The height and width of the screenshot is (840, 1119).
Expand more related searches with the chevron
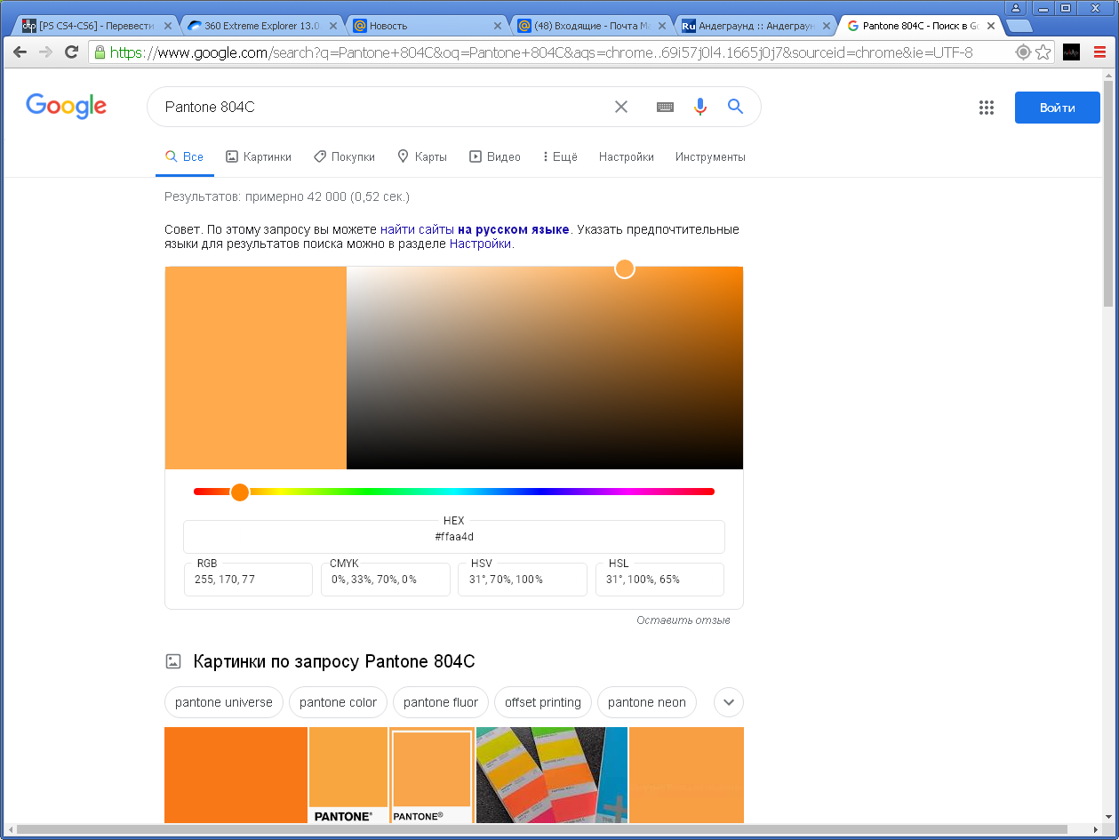tap(728, 702)
